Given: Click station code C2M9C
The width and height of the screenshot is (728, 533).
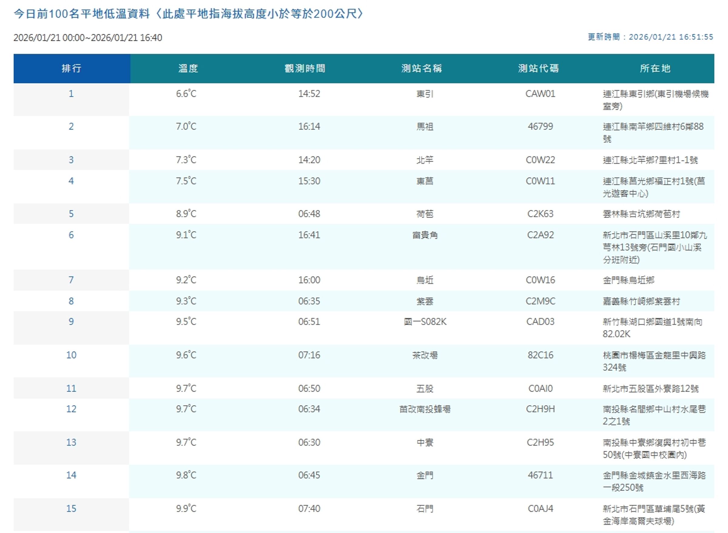Looking at the screenshot, I should (x=540, y=301).
